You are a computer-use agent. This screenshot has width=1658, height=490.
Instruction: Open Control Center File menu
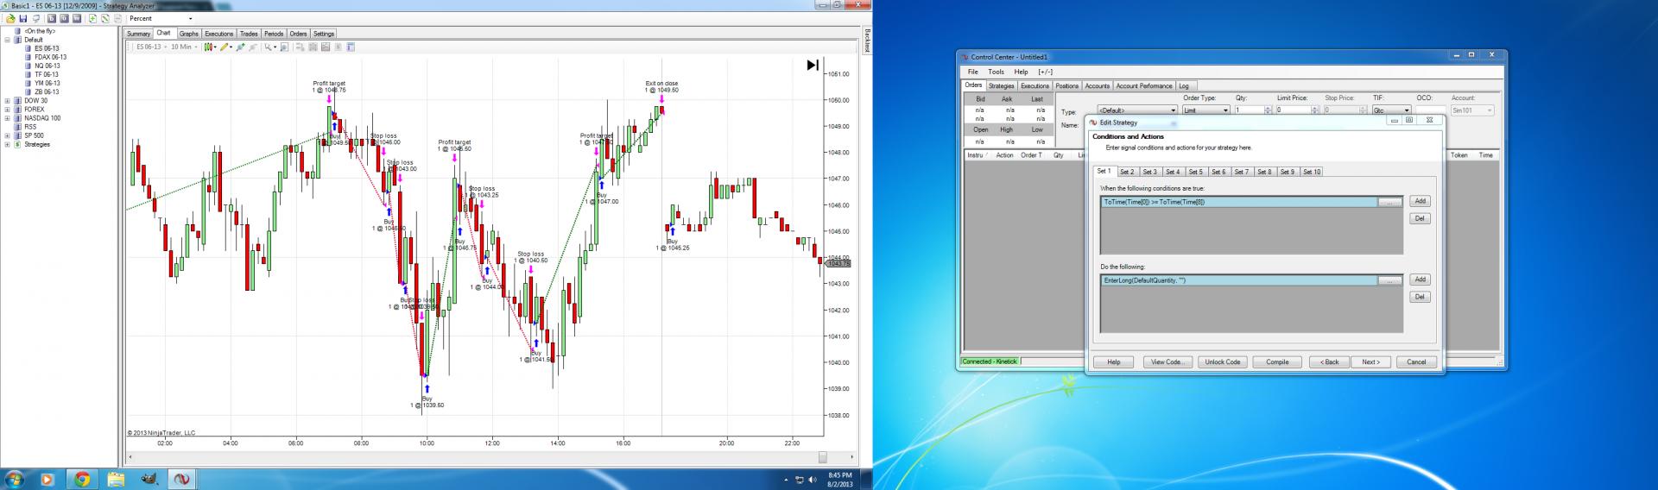[x=973, y=72]
